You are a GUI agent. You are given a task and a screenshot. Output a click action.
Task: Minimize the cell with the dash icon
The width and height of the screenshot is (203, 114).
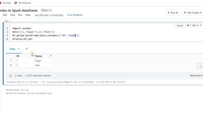(201, 25)
